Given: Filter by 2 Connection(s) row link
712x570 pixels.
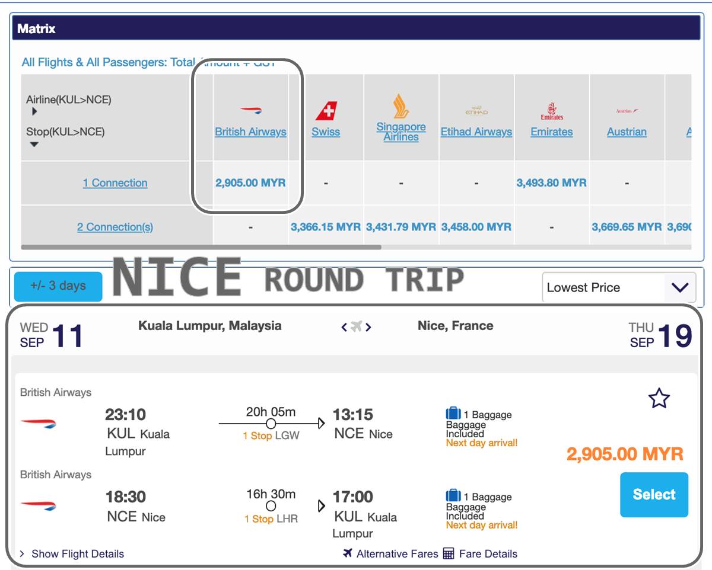Looking at the screenshot, I should (115, 227).
